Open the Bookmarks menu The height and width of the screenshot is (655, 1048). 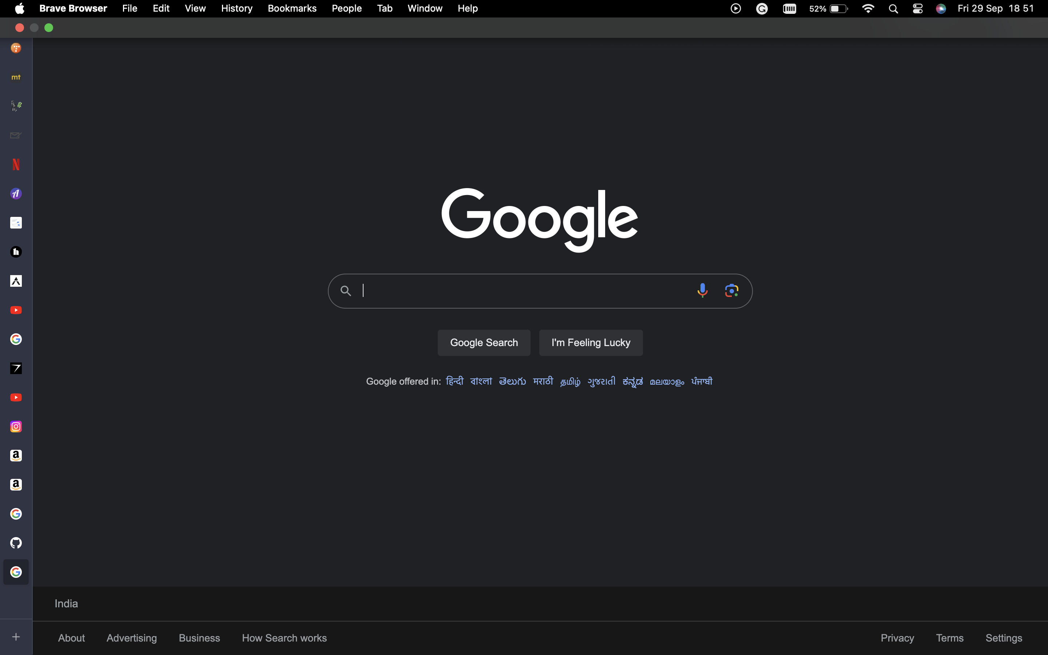292,8
